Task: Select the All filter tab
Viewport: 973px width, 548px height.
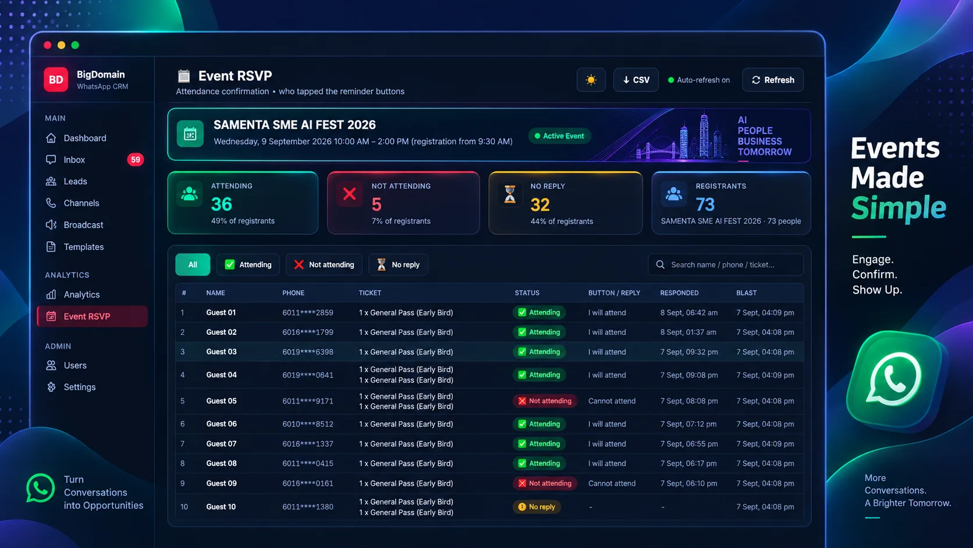Action: pyautogui.click(x=193, y=264)
